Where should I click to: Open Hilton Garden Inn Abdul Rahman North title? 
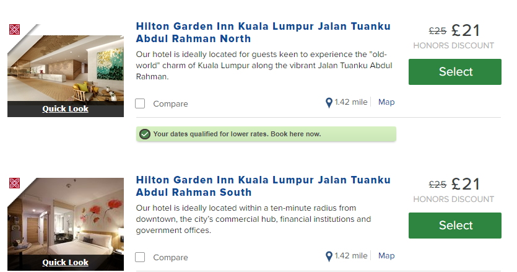(263, 32)
